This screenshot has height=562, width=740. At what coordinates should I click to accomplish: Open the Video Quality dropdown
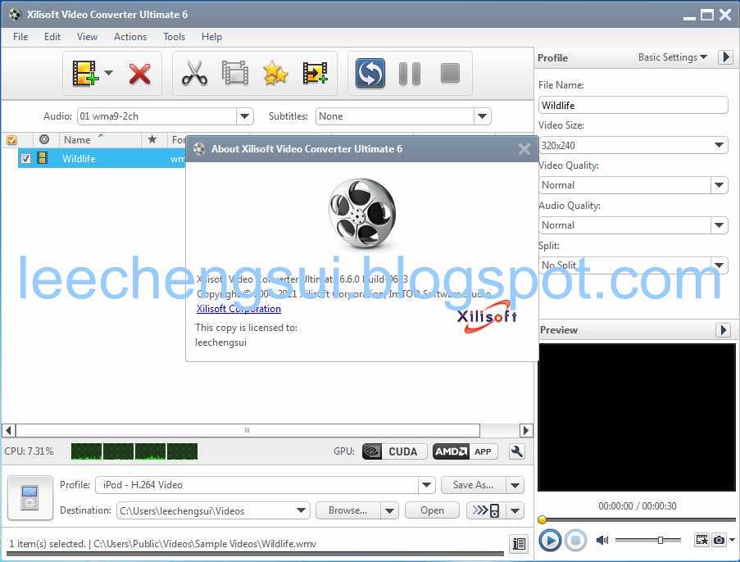(719, 185)
